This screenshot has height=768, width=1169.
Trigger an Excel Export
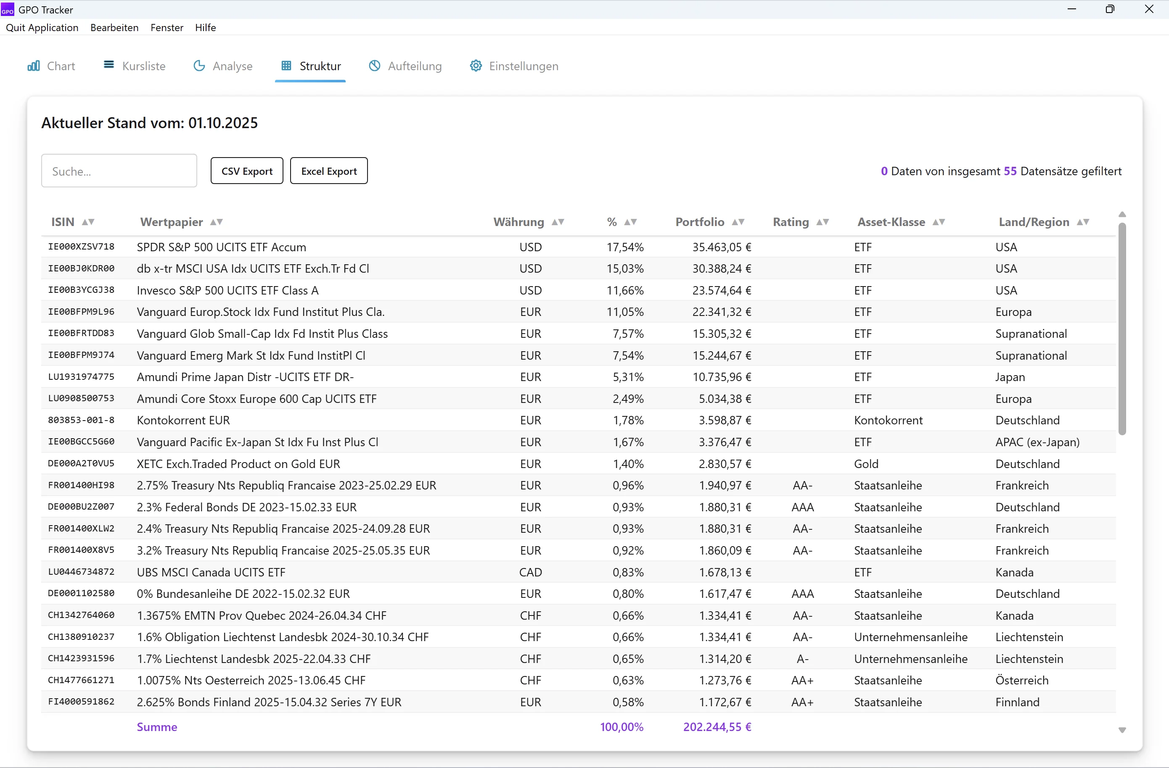pos(328,171)
